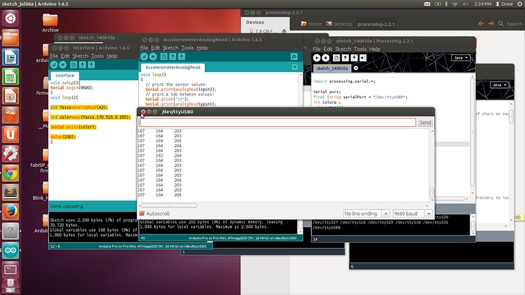Open Tools menu in Processing window

pos(360,49)
